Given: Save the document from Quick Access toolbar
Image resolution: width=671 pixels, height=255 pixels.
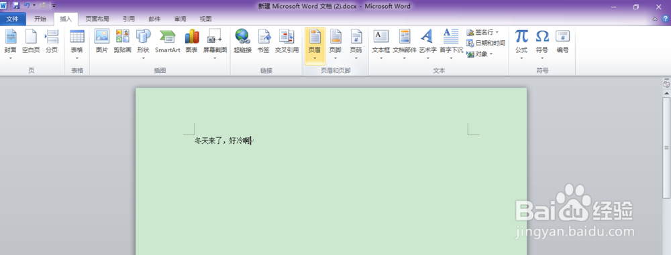Looking at the screenshot, I should [x=16, y=6].
